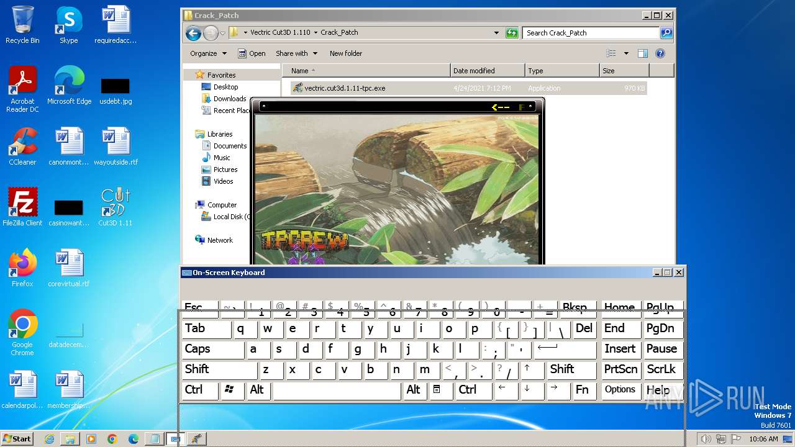Click the Change your view icon
The height and width of the screenshot is (447, 795).
click(x=611, y=53)
